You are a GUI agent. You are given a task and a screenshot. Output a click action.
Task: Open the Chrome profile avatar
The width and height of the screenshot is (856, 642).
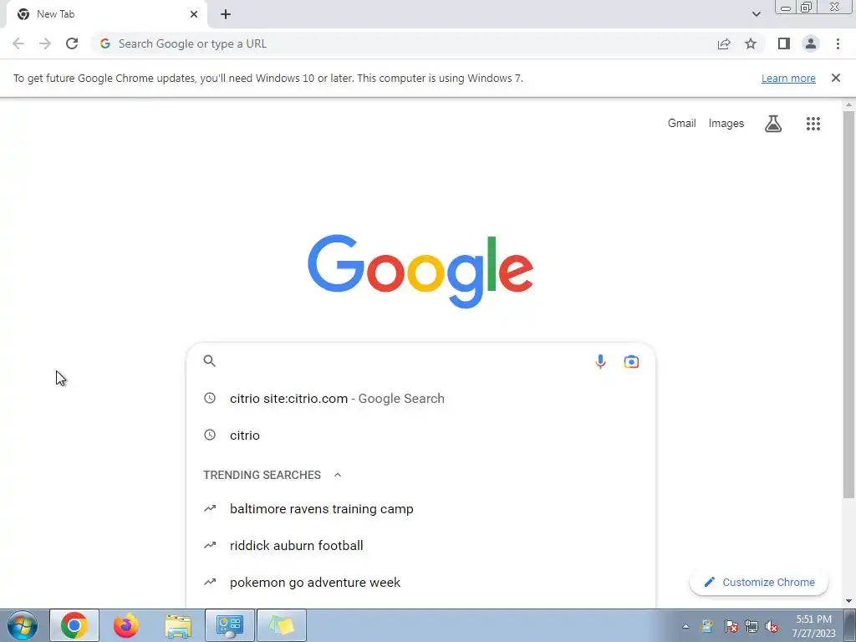coord(811,43)
